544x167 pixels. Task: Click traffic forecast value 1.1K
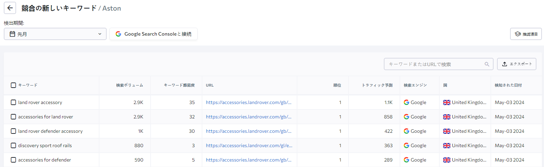pyautogui.click(x=388, y=102)
